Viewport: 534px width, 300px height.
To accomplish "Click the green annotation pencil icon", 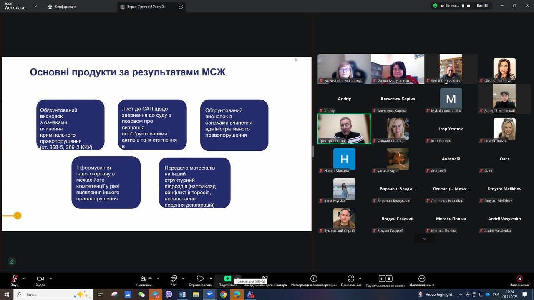I will (12, 261).
